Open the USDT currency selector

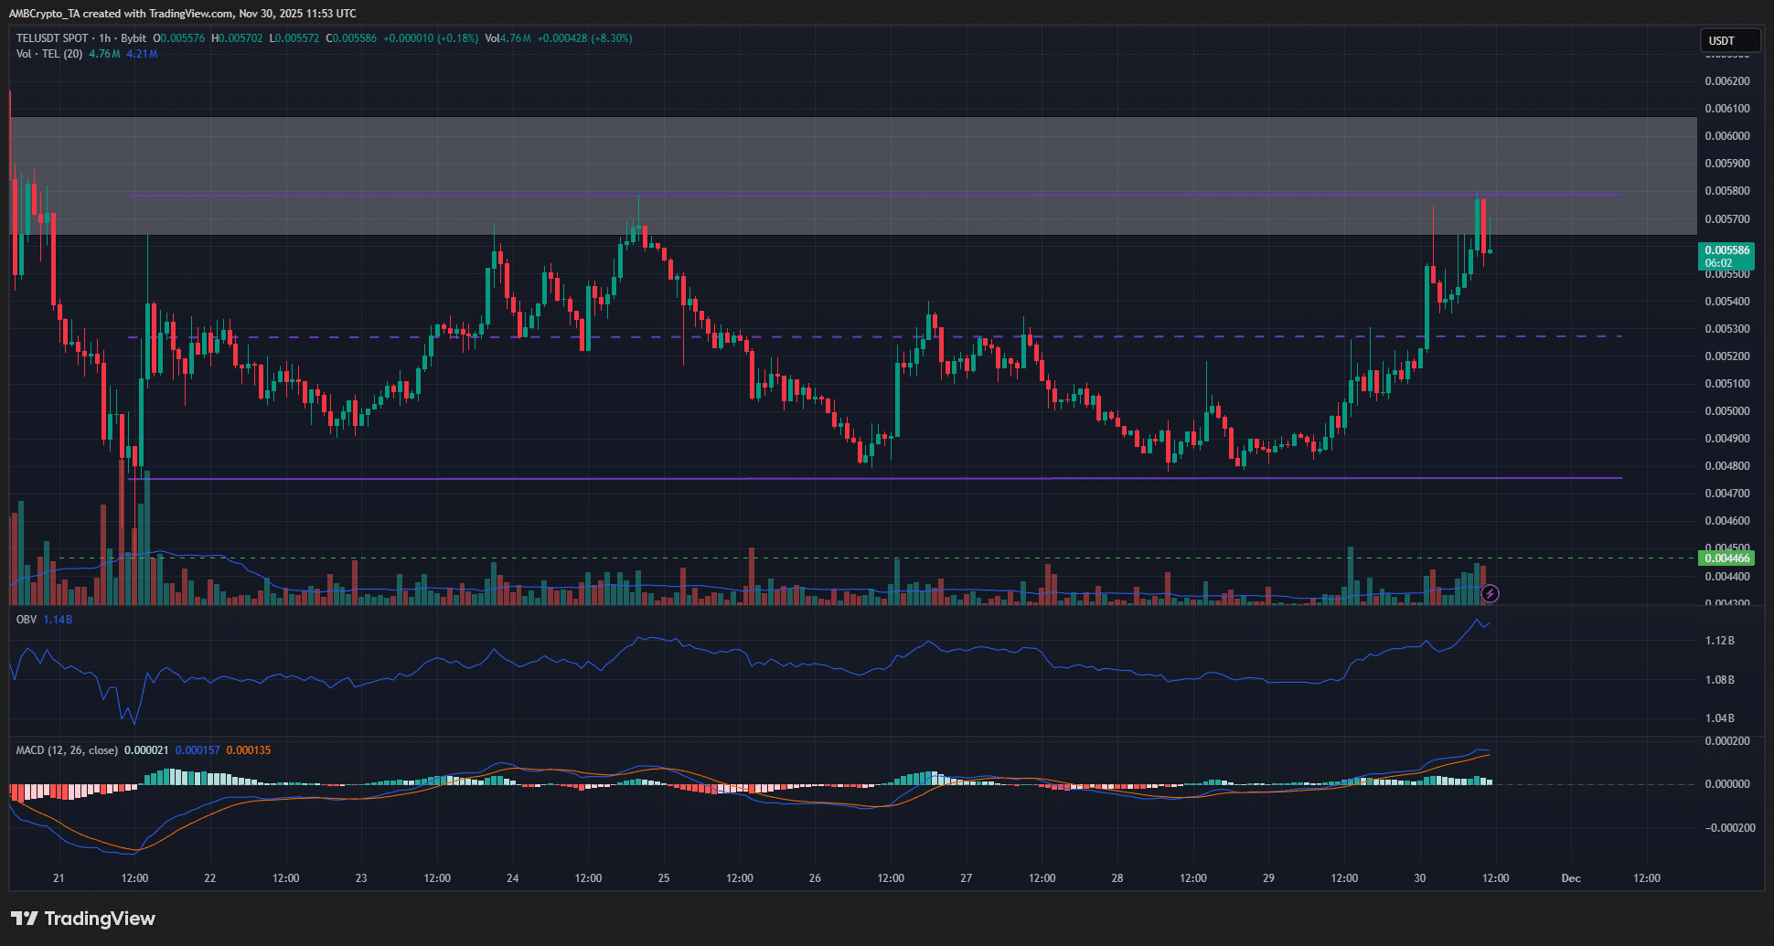point(1729,40)
